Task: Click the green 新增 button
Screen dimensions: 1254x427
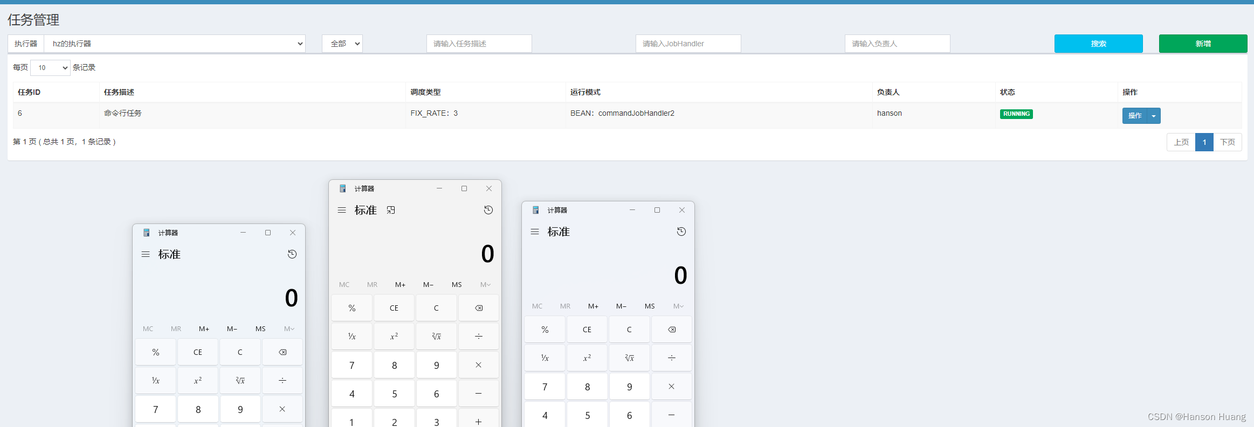Action: point(1203,44)
